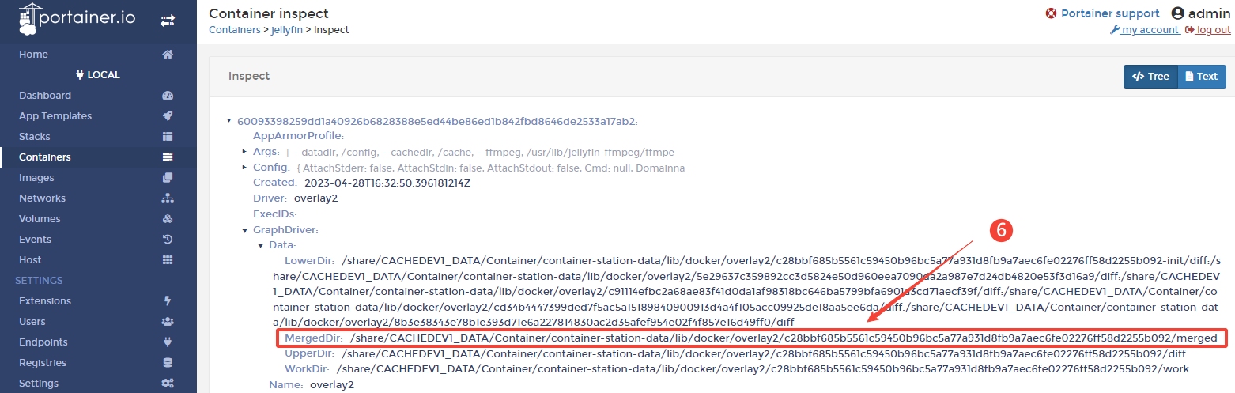Click the Home house icon
Image resolution: width=1235 pixels, height=393 pixels.
tap(168, 55)
